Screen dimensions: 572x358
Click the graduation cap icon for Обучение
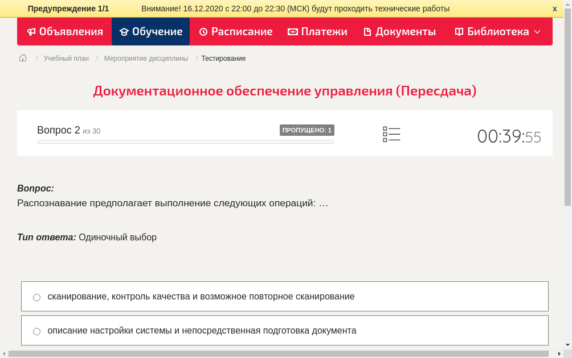[124, 32]
